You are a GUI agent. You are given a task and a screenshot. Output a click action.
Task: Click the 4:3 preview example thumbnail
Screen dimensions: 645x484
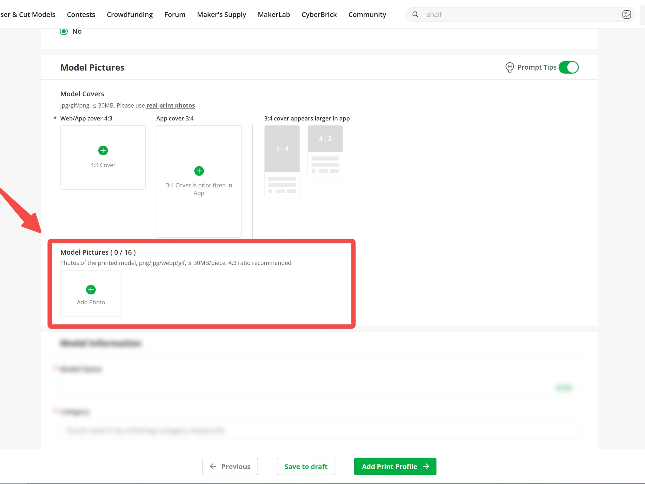325,151
